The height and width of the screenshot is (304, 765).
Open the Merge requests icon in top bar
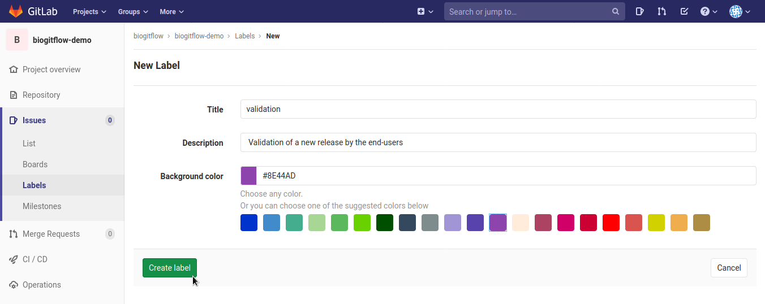(x=661, y=11)
